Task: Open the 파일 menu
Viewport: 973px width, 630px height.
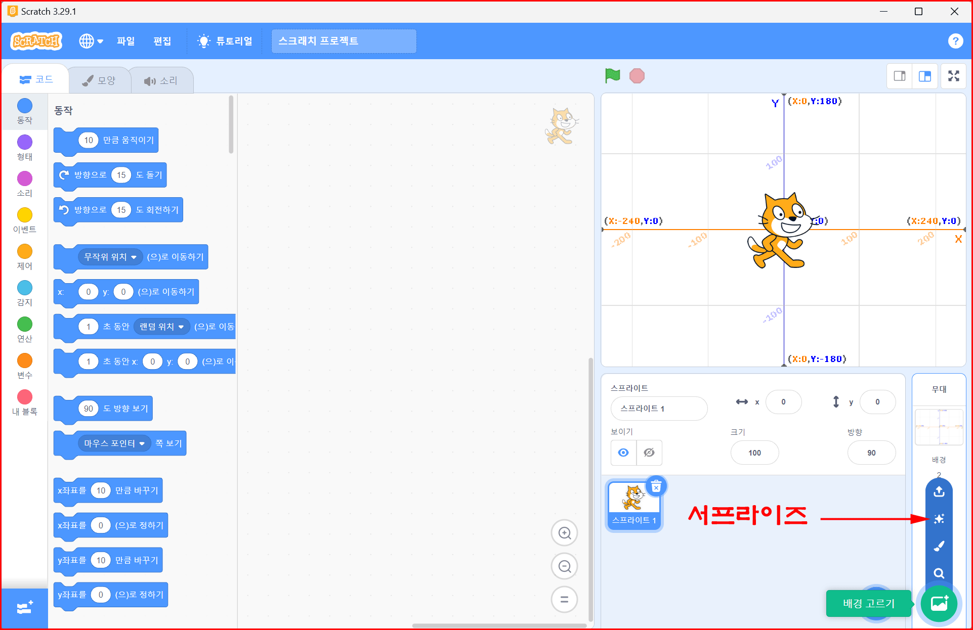Action: click(x=125, y=41)
